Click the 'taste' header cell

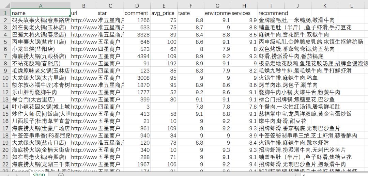click(x=191, y=13)
